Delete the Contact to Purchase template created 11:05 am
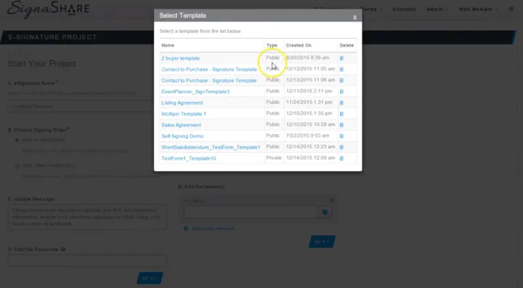 pyautogui.click(x=341, y=69)
